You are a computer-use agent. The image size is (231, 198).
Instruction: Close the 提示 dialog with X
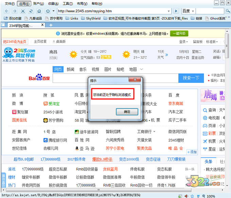tap(135, 79)
